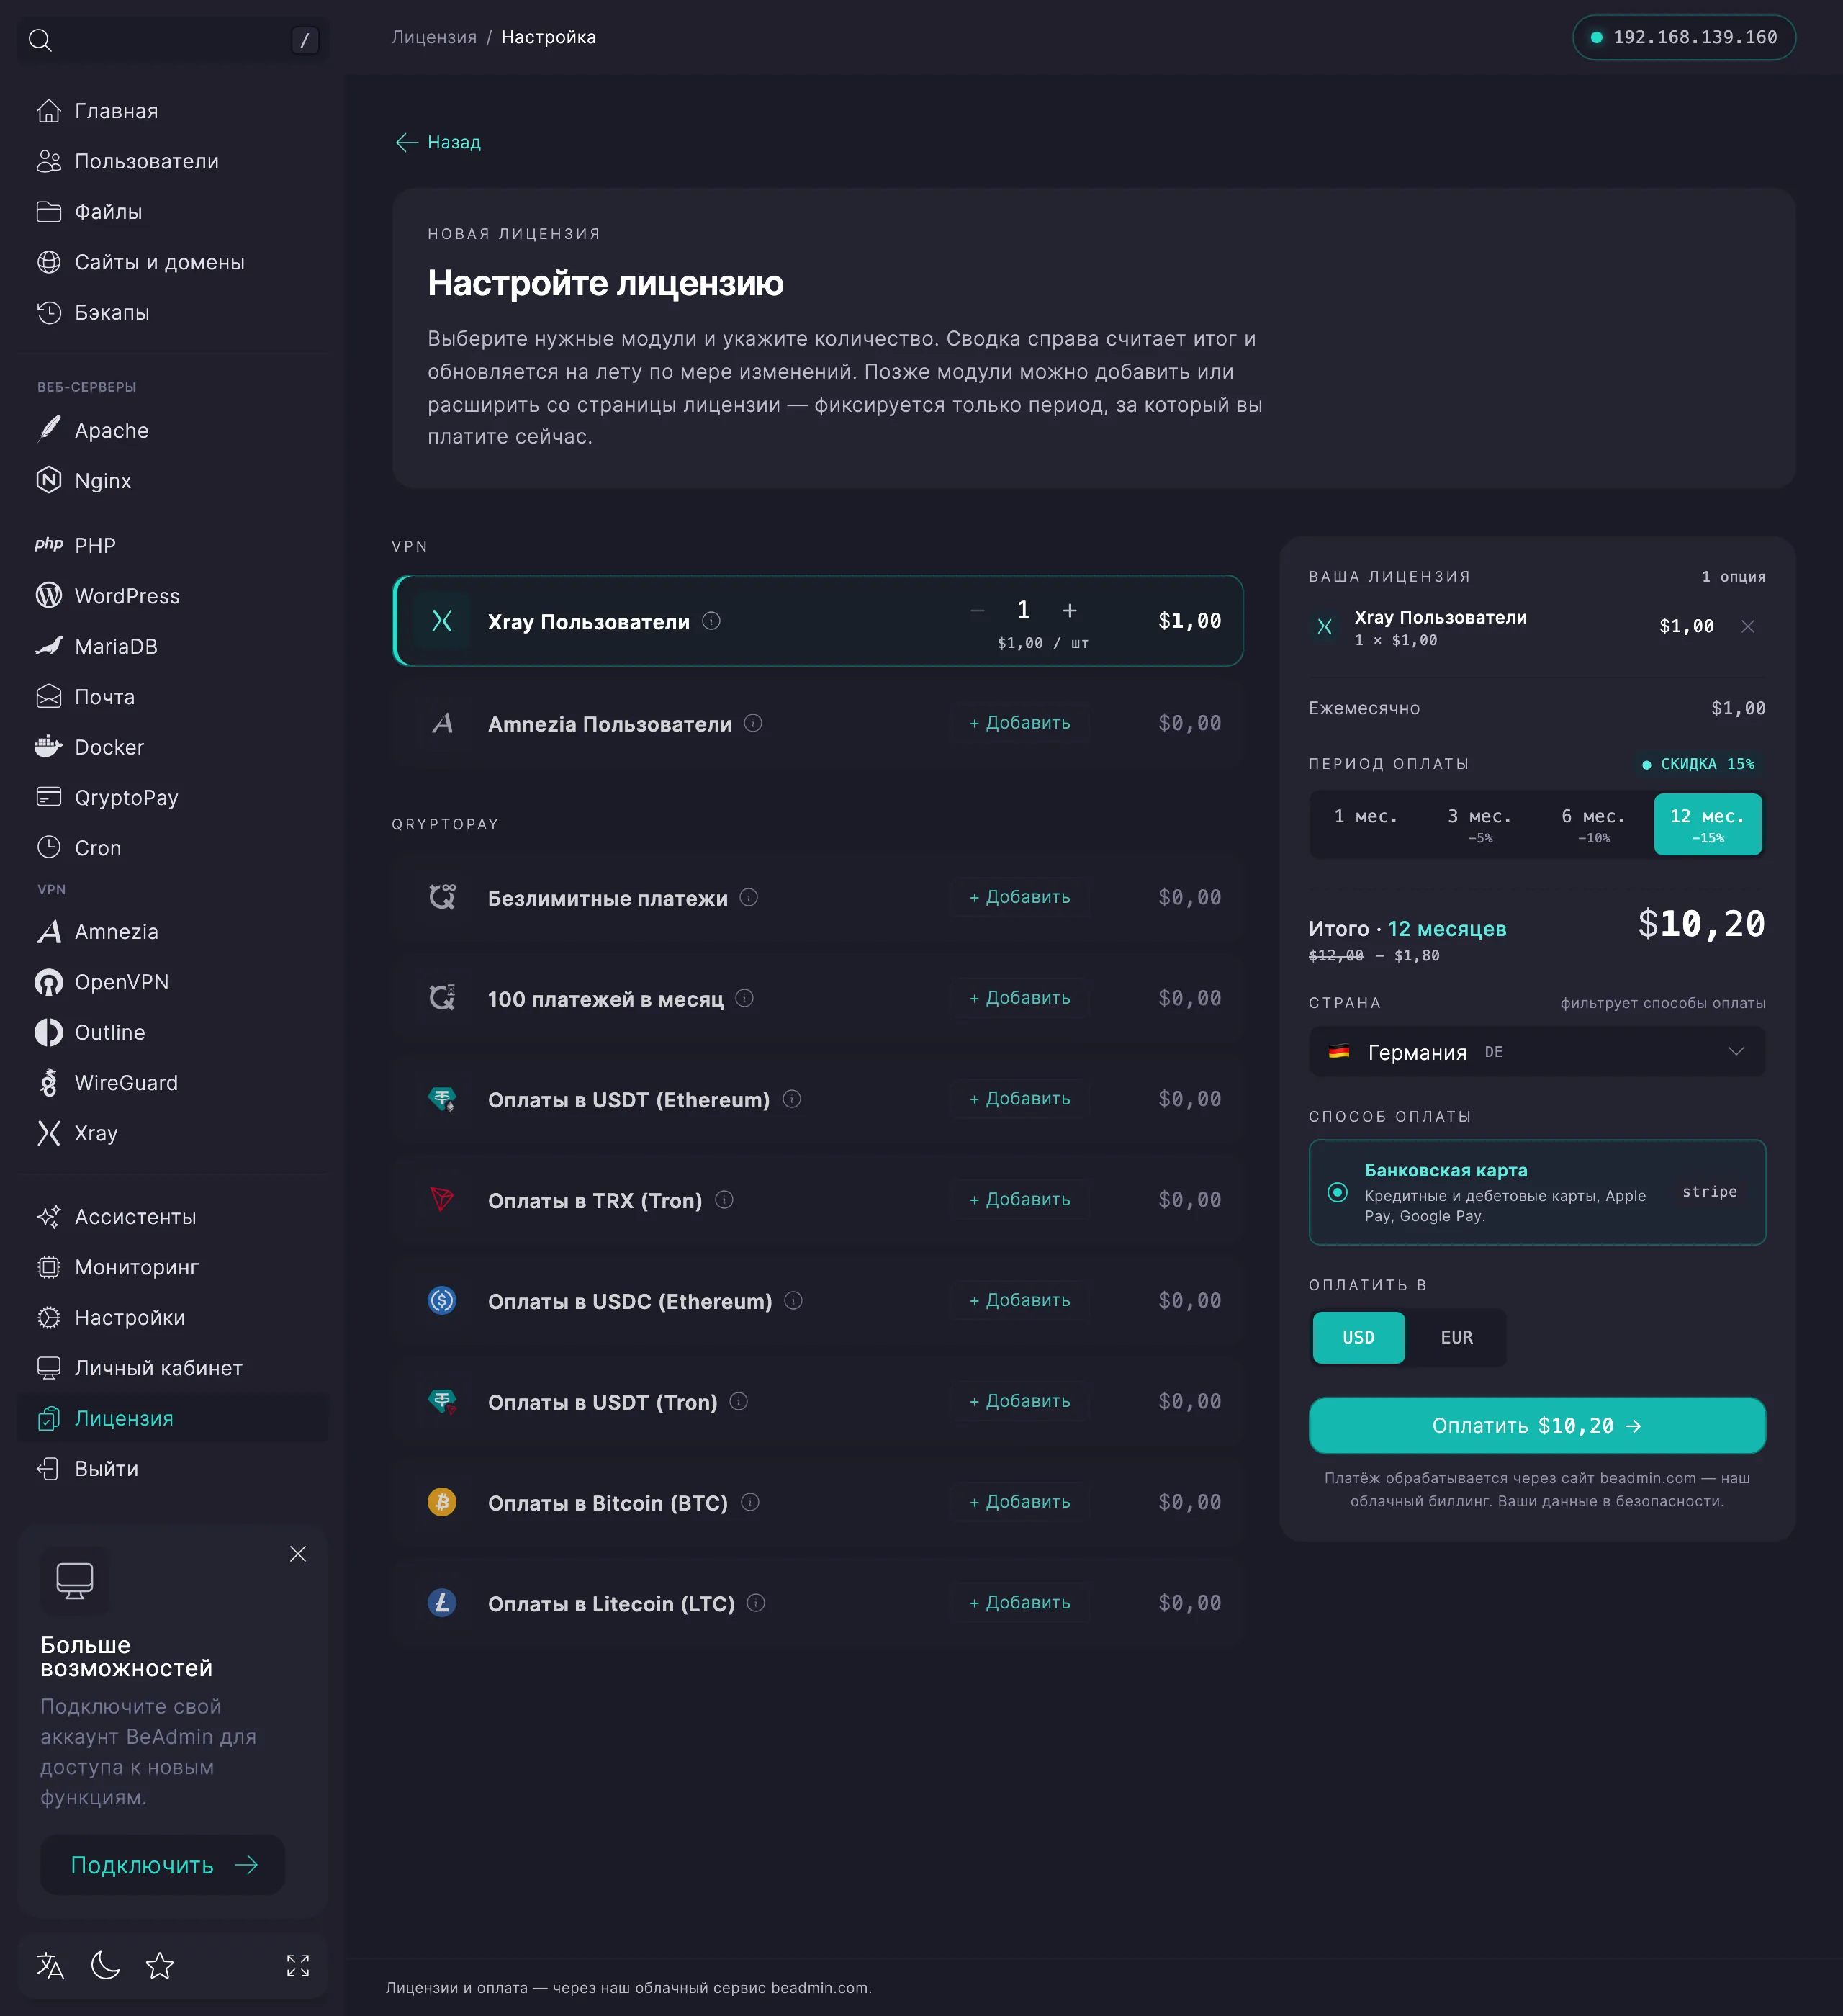Click info icon beside Amnezia Пользователи
Viewport: 1843px width, 2016px height.
[753, 723]
